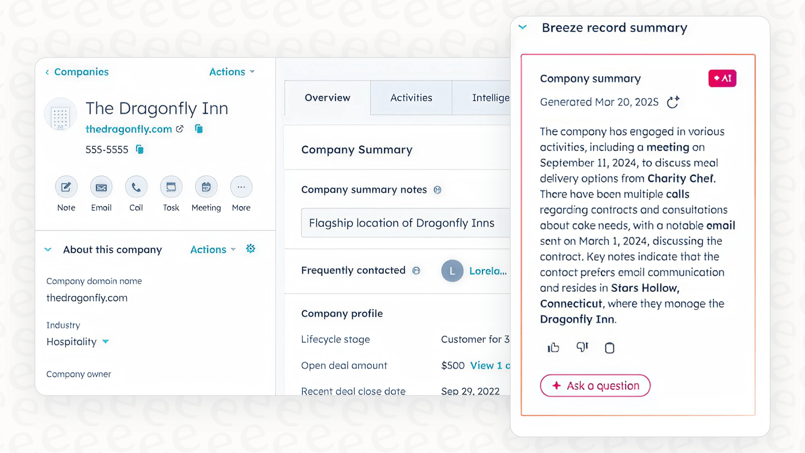Give thumbs down feedback on the AI summary
Image resolution: width=805 pixels, height=453 pixels.
(582, 348)
